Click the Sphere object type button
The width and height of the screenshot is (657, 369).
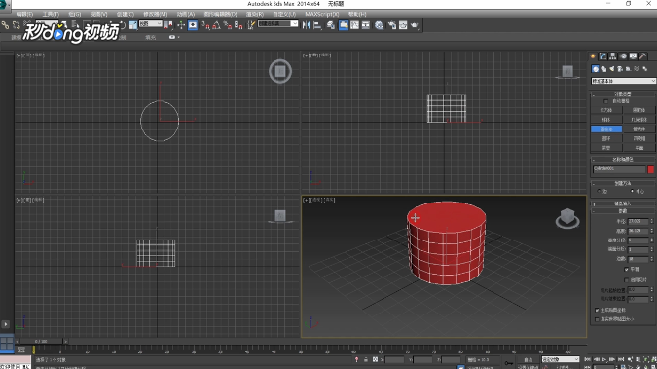point(606,120)
